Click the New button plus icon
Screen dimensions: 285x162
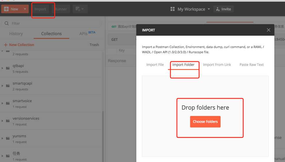coord(6,9)
